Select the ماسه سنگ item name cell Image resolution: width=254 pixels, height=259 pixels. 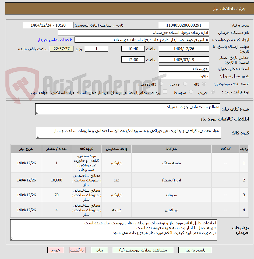click(x=171, y=163)
